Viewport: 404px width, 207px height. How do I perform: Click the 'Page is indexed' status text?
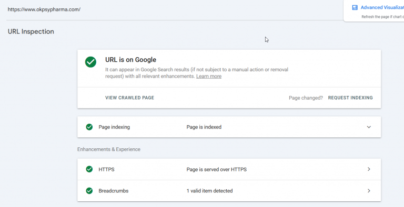point(204,127)
